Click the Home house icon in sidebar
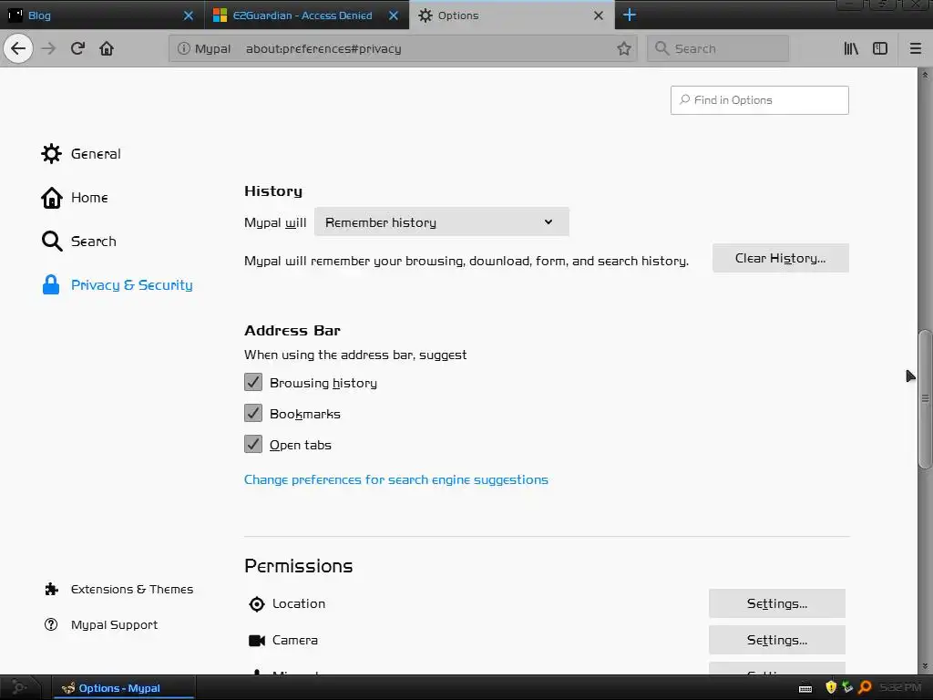Viewport: 933px width, 700px height. tap(51, 198)
